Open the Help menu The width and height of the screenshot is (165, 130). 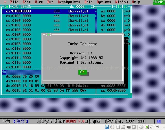136,2
